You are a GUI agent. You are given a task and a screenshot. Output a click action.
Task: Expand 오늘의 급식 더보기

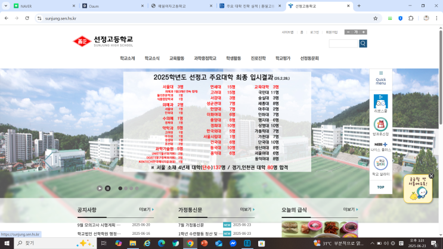coord(351,210)
